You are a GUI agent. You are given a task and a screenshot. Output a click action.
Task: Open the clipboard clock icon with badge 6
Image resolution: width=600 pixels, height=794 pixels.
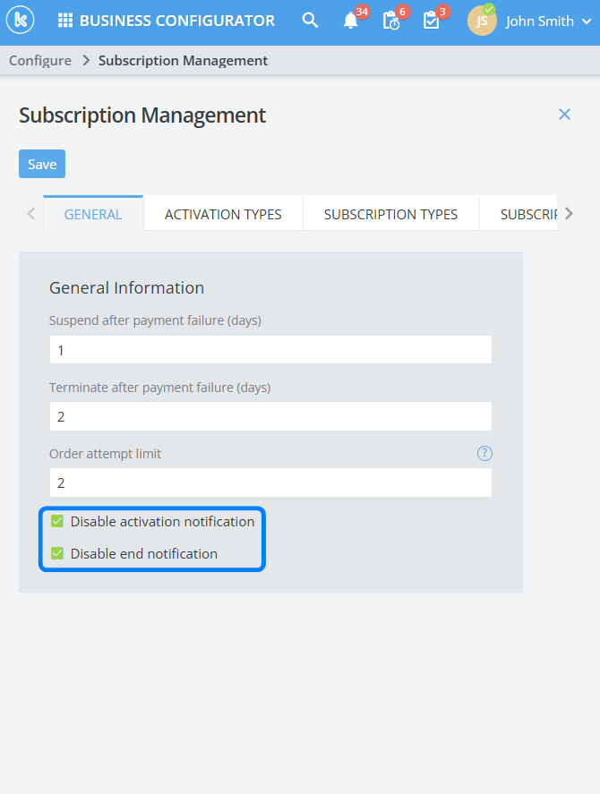390,21
